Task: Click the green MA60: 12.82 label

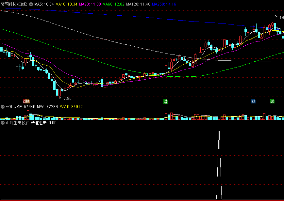Action: coord(113,4)
